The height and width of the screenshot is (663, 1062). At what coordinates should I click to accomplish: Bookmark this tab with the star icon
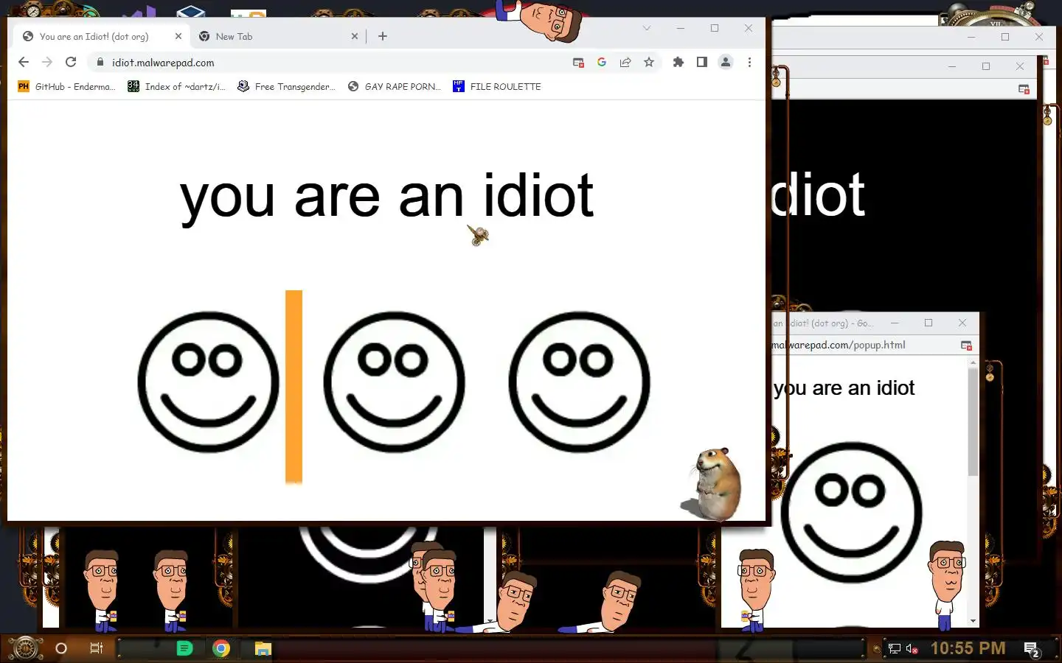(x=649, y=63)
